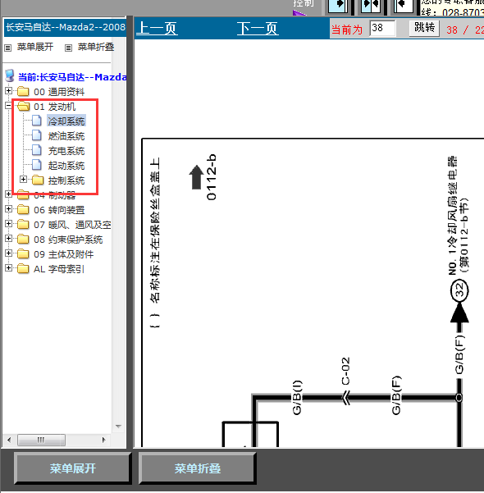The width and height of the screenshot is (484, 493).
Task: Click the tree's horizontal scrollbar thumb
Action: point(41,440)
